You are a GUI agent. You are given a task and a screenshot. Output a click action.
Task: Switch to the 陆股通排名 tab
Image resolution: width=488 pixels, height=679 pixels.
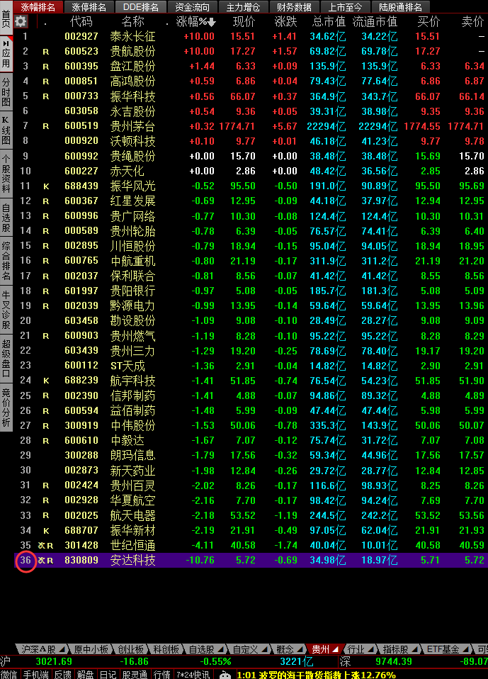pos(401,7)
